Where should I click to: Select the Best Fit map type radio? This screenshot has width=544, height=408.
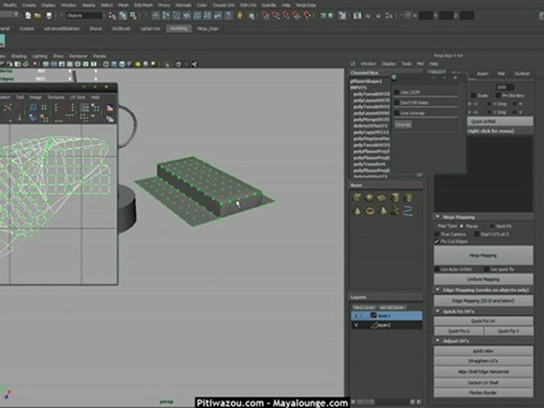point(492,226)
